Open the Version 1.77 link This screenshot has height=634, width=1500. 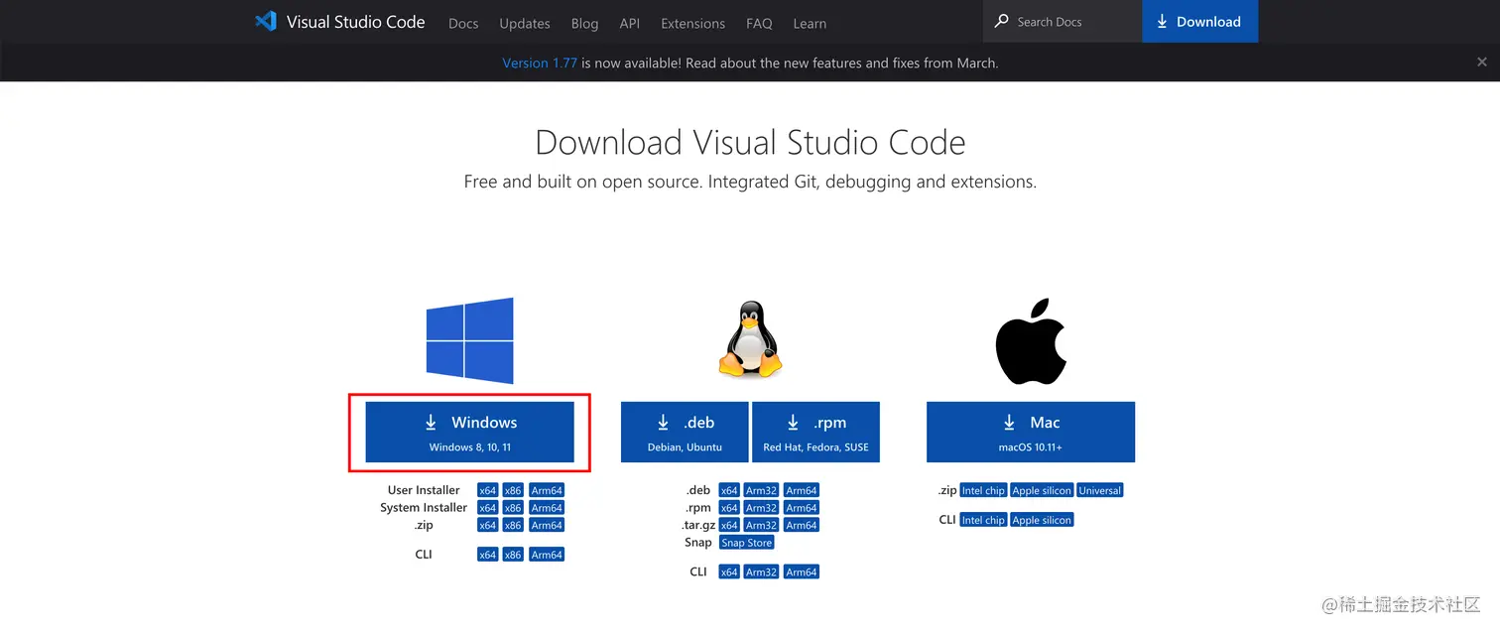click(x=539, y=63)
